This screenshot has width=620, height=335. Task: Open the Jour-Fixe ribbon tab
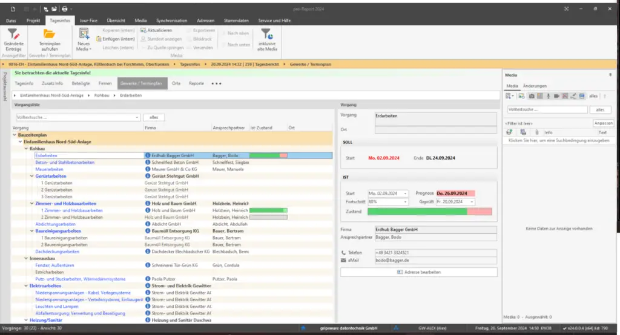click(88, 21)
